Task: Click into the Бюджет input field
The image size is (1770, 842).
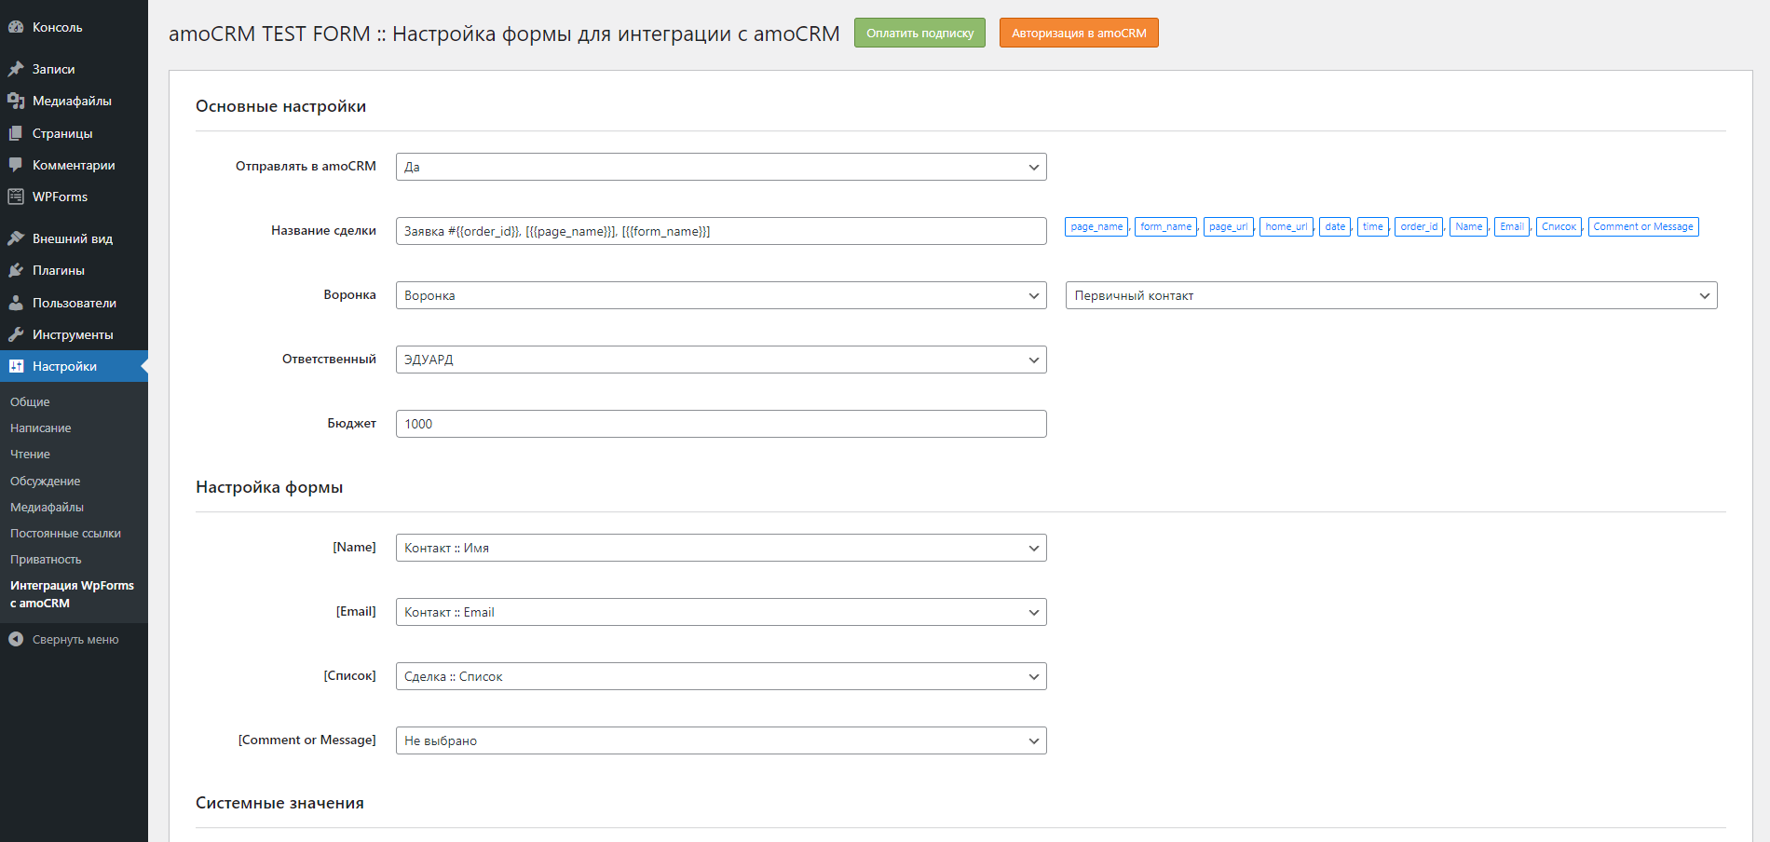Action: click(x=720, y=424)
